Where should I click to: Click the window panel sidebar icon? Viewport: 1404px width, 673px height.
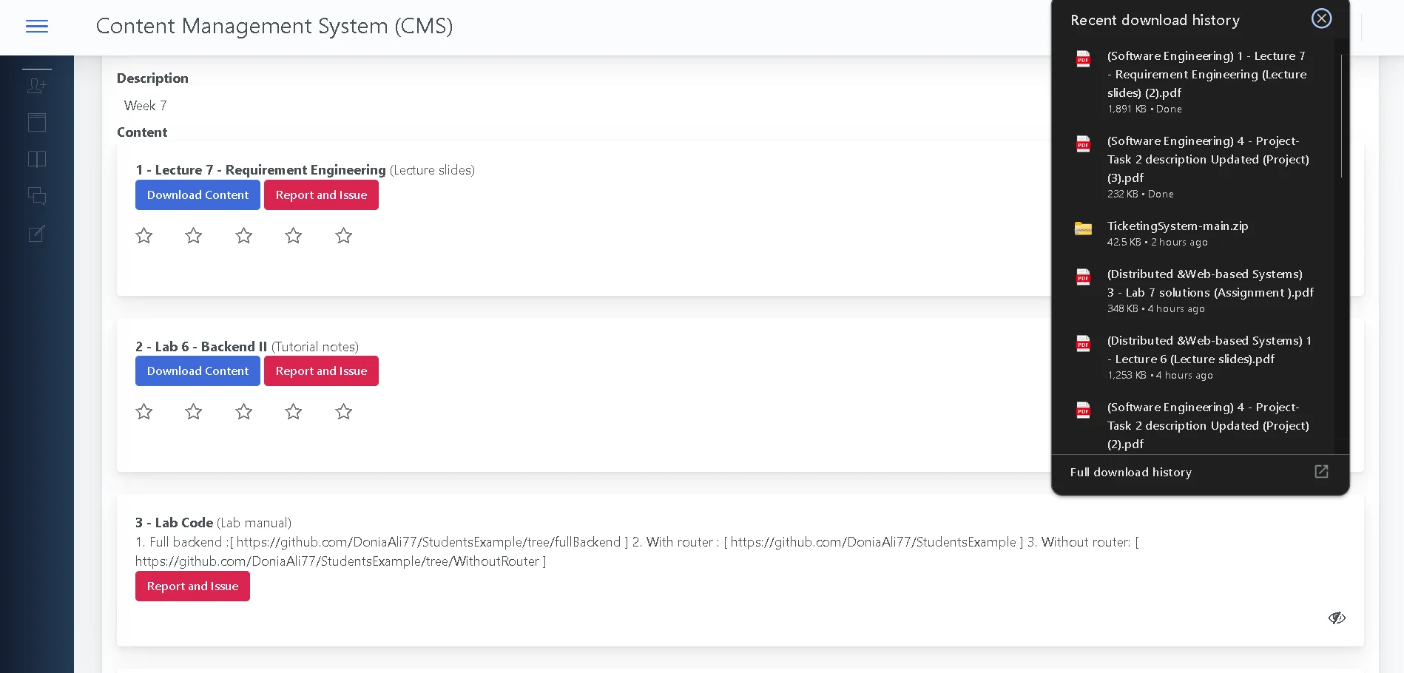pyautogui.click(x=37, y=123)
